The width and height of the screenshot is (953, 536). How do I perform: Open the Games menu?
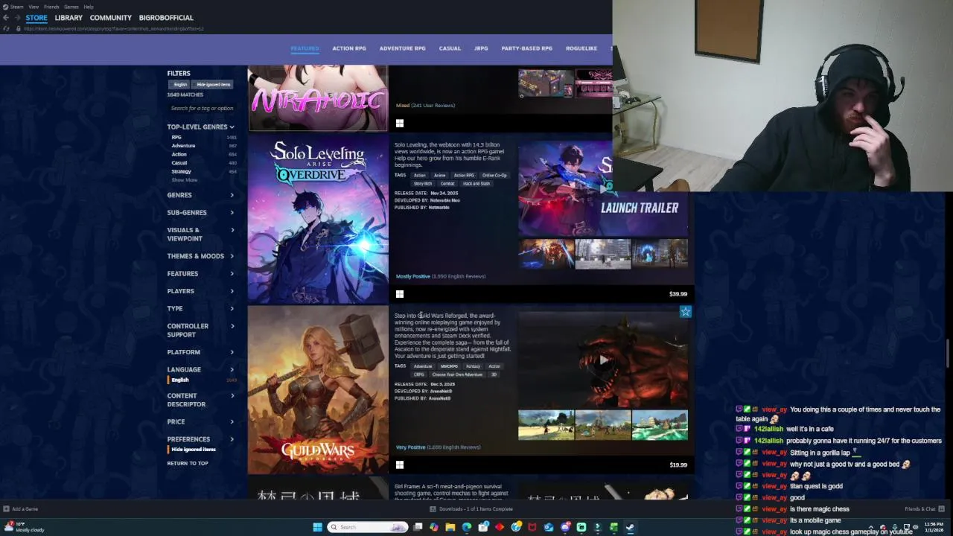coord(71,7)
